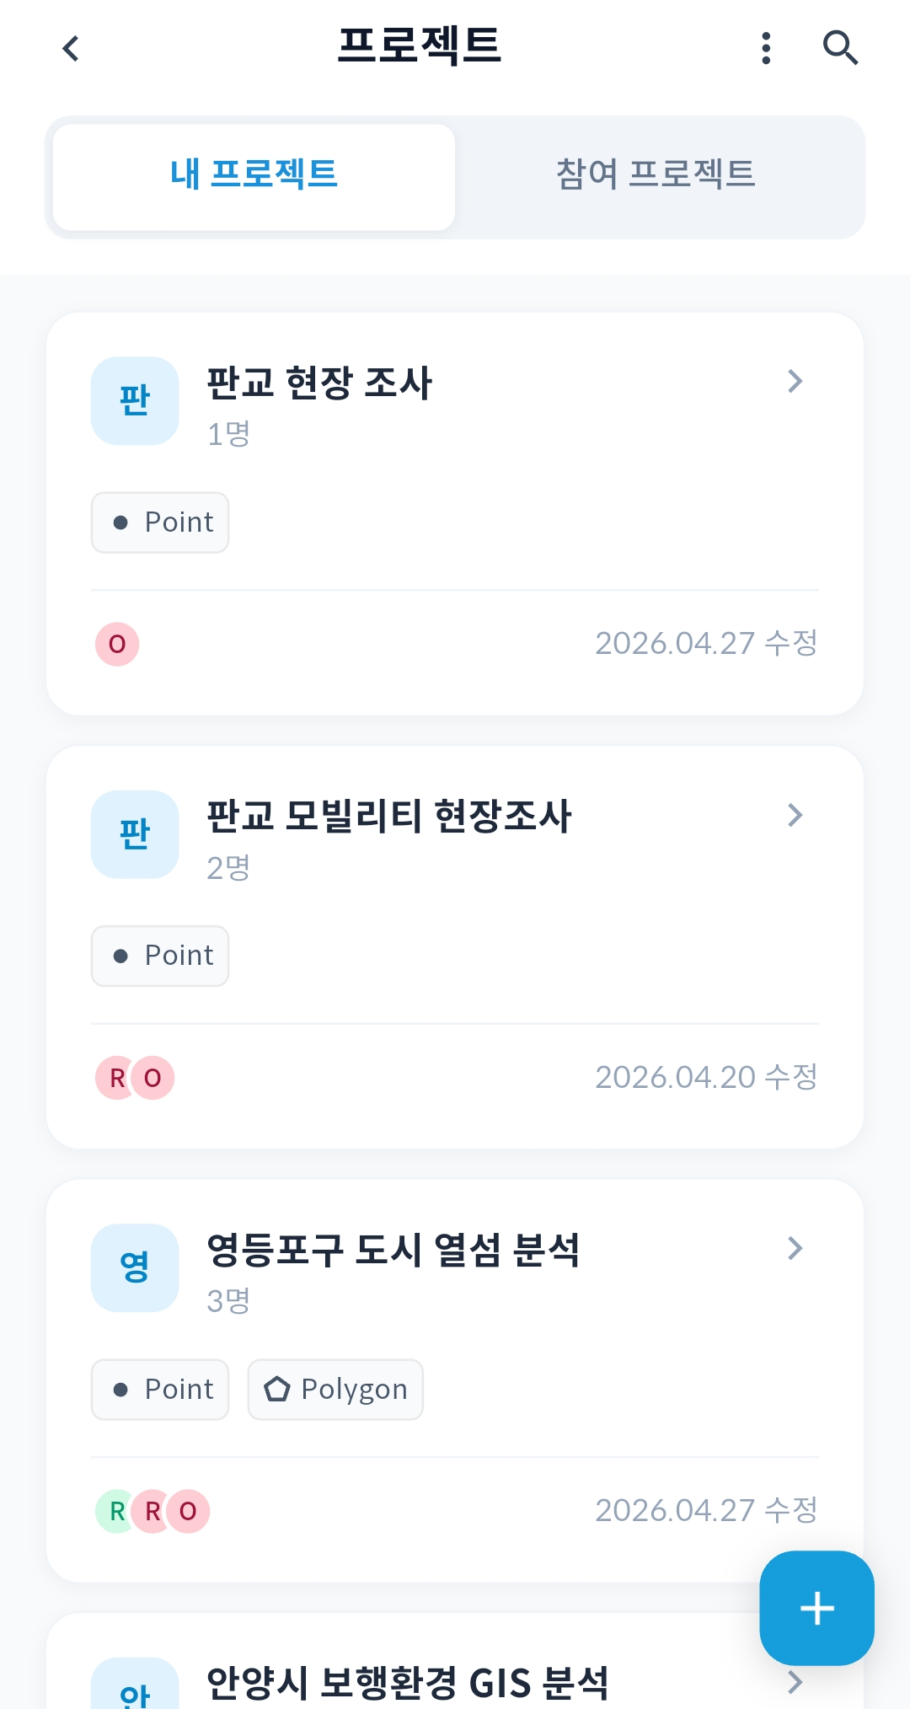910x1709 pixels.
Task: Tap the R avatar in 판교 모빌리티 현장조사
Action: coord(115,1078)
